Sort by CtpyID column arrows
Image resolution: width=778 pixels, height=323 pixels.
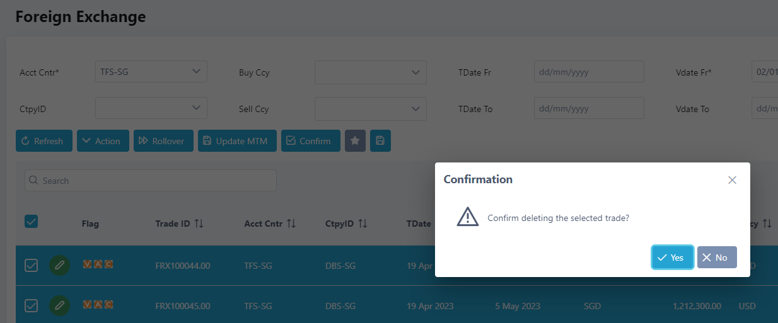pos(363,224)
